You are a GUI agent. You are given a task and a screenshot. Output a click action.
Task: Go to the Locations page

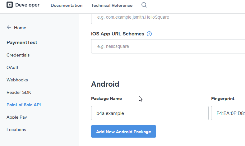(16, 130)
